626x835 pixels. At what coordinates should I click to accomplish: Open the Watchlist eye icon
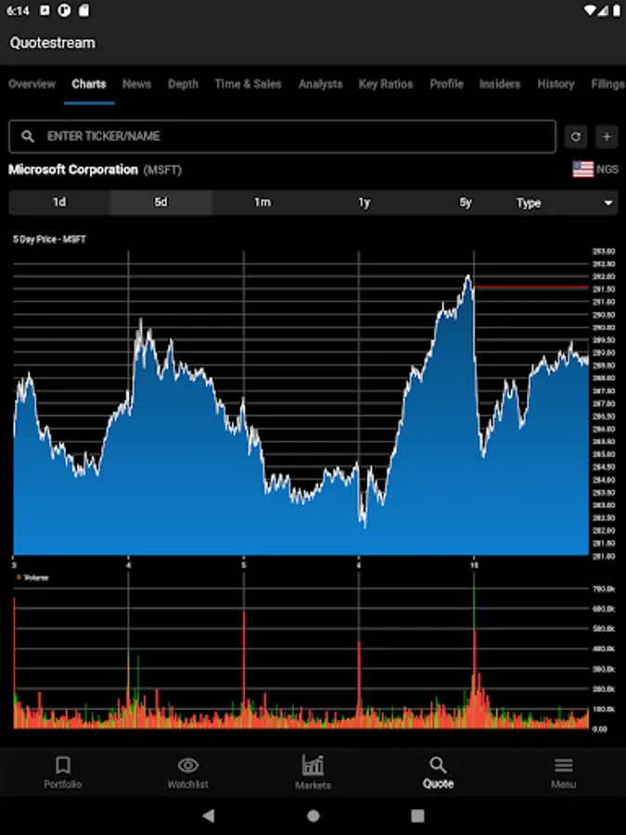tap(188, 765)
